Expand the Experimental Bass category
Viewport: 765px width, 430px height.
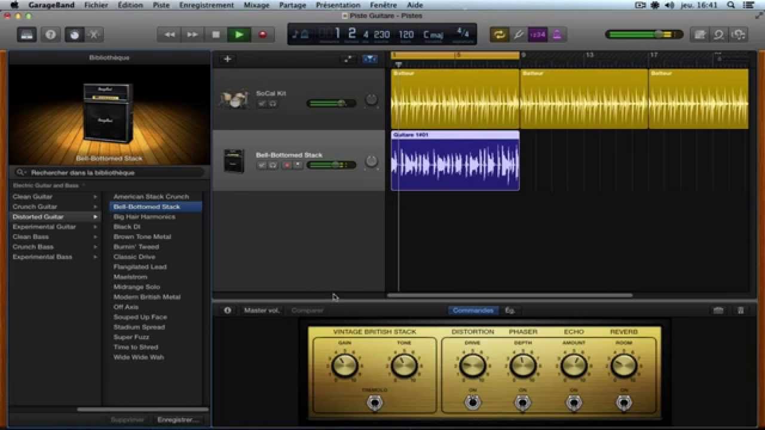coord(95,257)
